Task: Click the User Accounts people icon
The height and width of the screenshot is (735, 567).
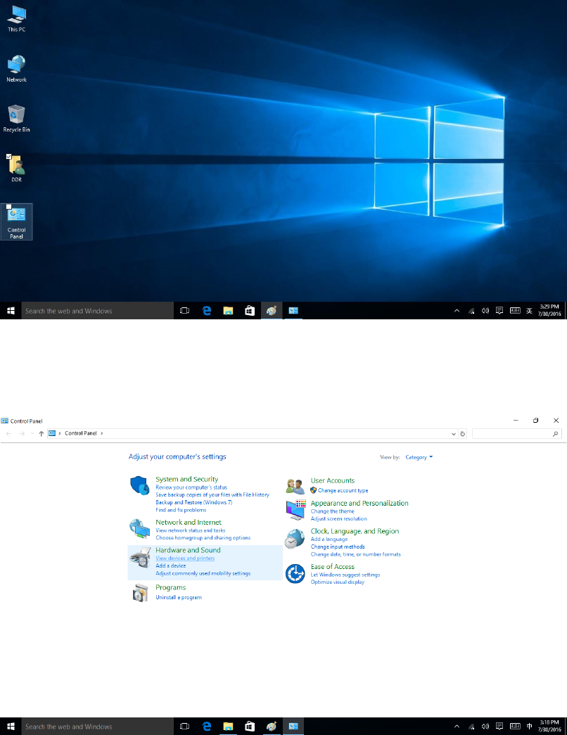Action: [295, 486]
